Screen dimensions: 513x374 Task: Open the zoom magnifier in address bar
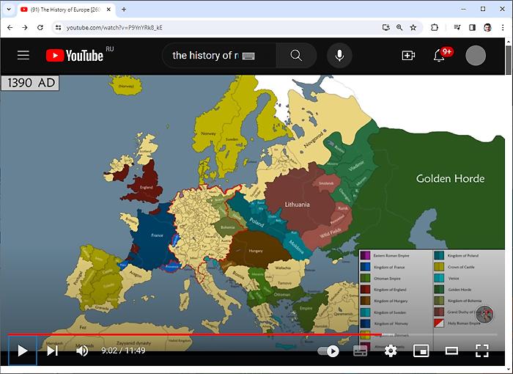[x=399, y=28]
